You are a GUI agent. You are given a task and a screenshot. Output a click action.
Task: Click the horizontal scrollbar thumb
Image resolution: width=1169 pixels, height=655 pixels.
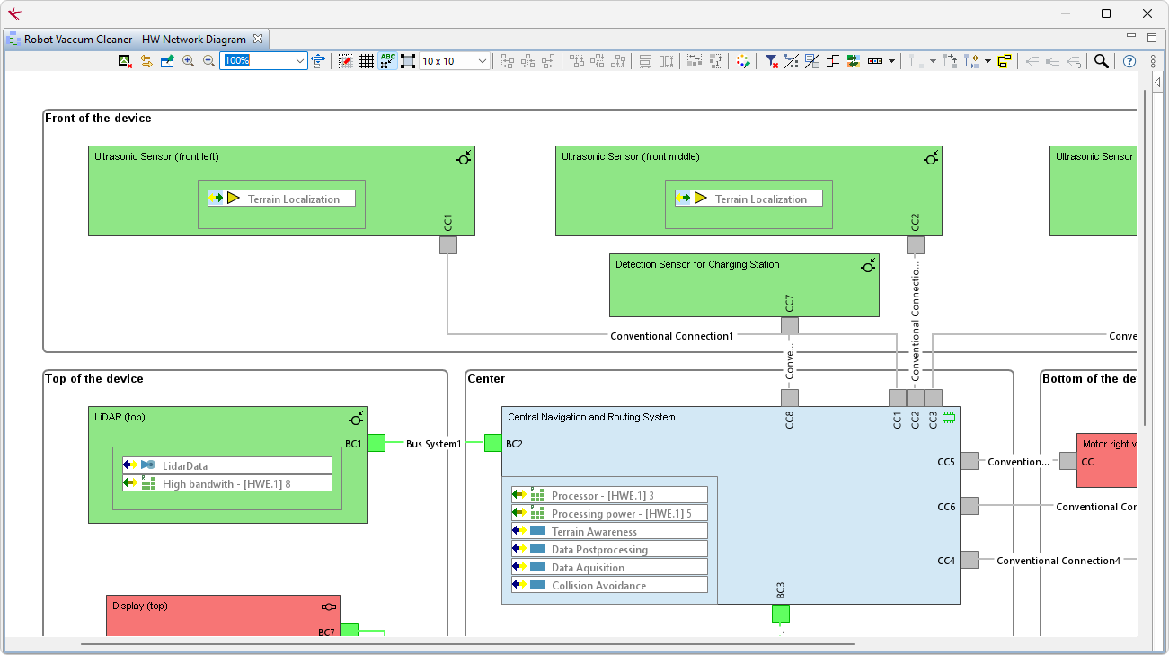(467, 643)
